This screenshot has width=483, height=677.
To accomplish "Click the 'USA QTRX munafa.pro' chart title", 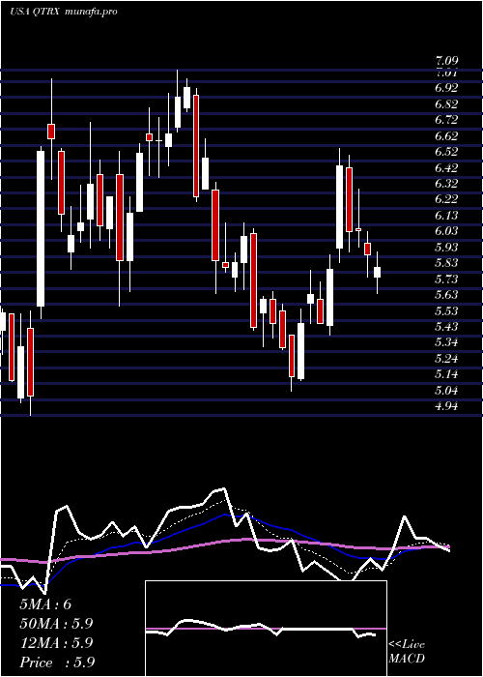I will click(x=64, y=12).
